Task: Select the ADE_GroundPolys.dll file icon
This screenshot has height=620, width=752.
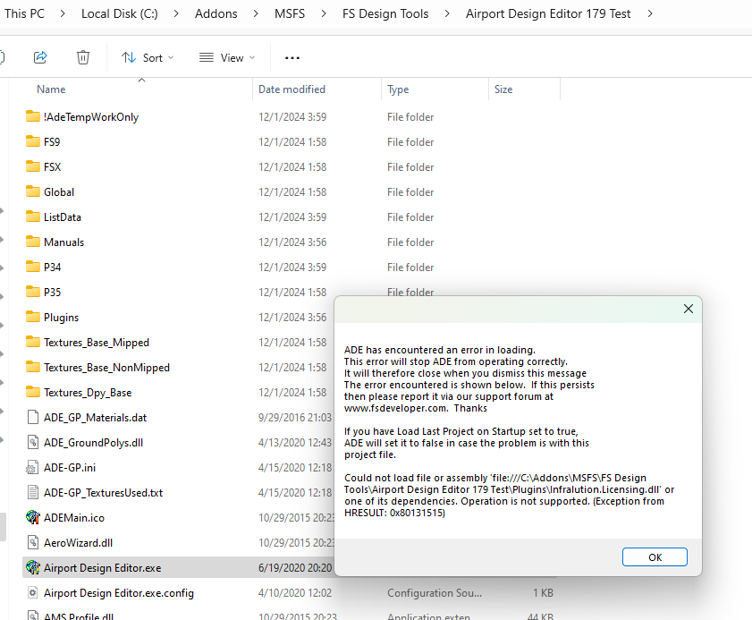Action: click(32, 443)
